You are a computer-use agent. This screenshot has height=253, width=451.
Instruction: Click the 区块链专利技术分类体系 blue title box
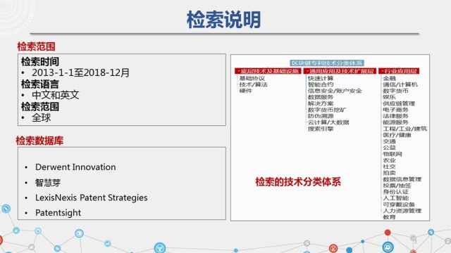327,63
